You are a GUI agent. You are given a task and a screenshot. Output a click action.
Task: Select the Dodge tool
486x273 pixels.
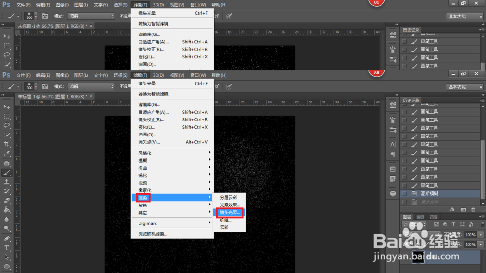click(x=7, y=229)
